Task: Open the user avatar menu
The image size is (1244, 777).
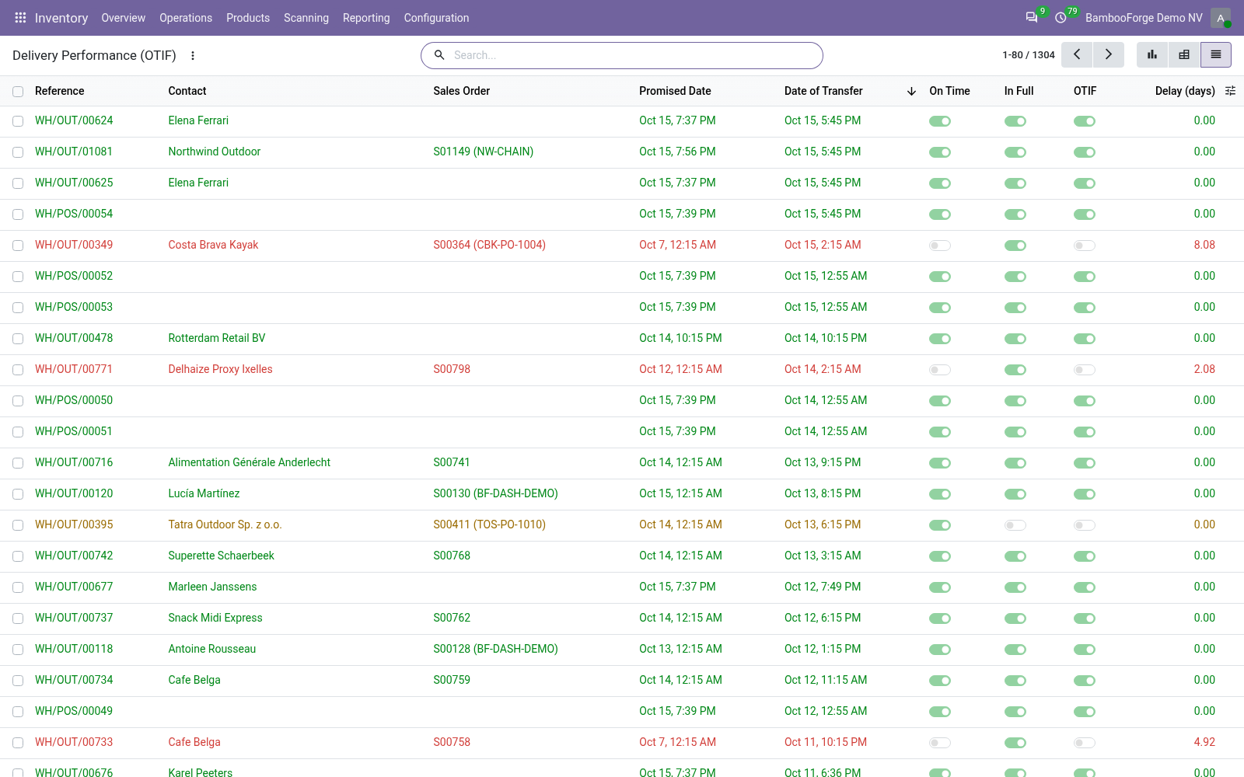Action: (x=1221, y=17)
